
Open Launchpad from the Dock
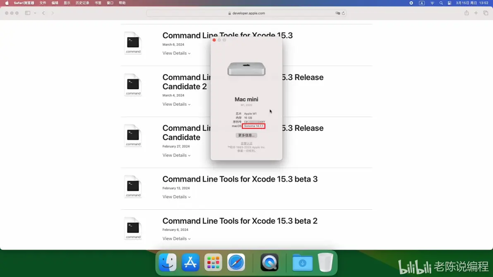pos(213,262)
